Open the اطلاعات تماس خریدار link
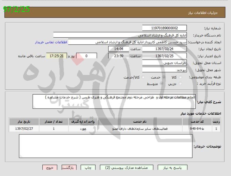Image resolution: width=231 pixels, height=176 pixels. click(x=51, y=42)
